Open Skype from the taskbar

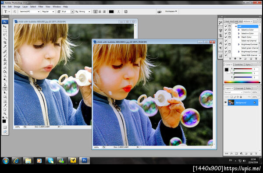click(x=51, y=161)
